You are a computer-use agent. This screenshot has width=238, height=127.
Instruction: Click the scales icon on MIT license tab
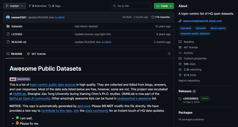pos(28,54)
